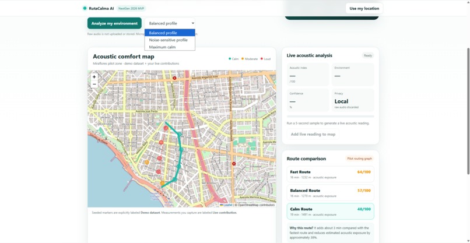Click the acoustic analysis progress bar
Viewport: 470px width, 243px height.
click(330, 117)
